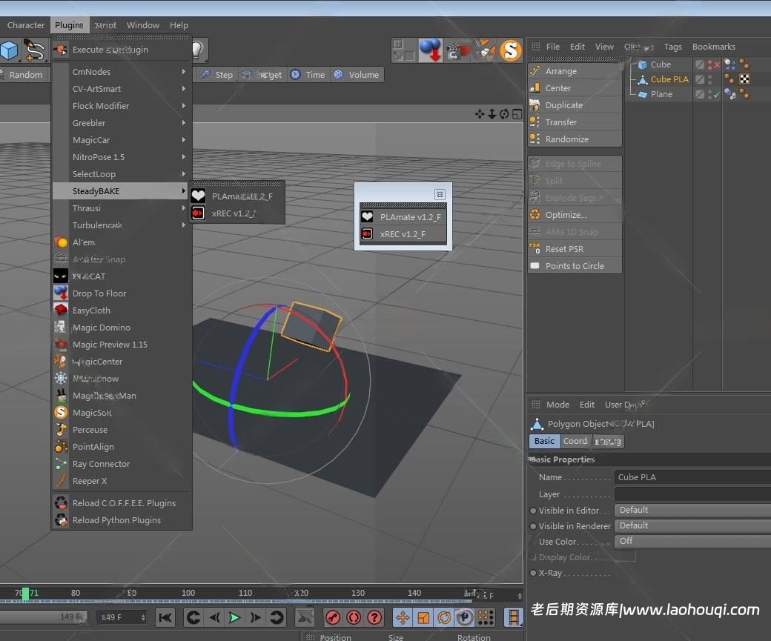This screenshot has height=641, width=771.
Task: Toggle the position move key icon
Action: tap(403, 617)
